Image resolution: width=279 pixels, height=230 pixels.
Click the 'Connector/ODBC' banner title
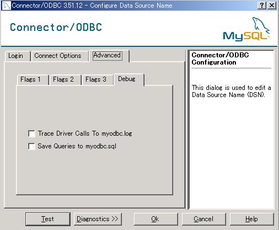[56, 28]
